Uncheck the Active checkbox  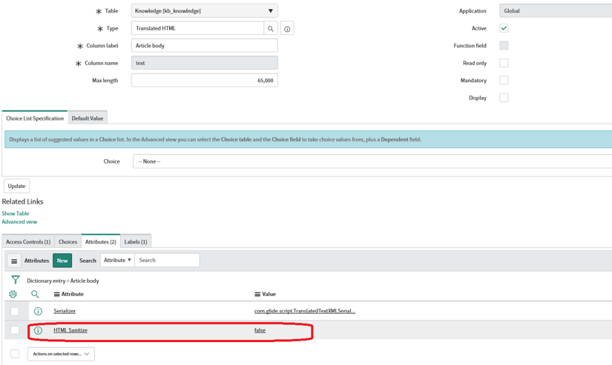click(x=504, y=28)
